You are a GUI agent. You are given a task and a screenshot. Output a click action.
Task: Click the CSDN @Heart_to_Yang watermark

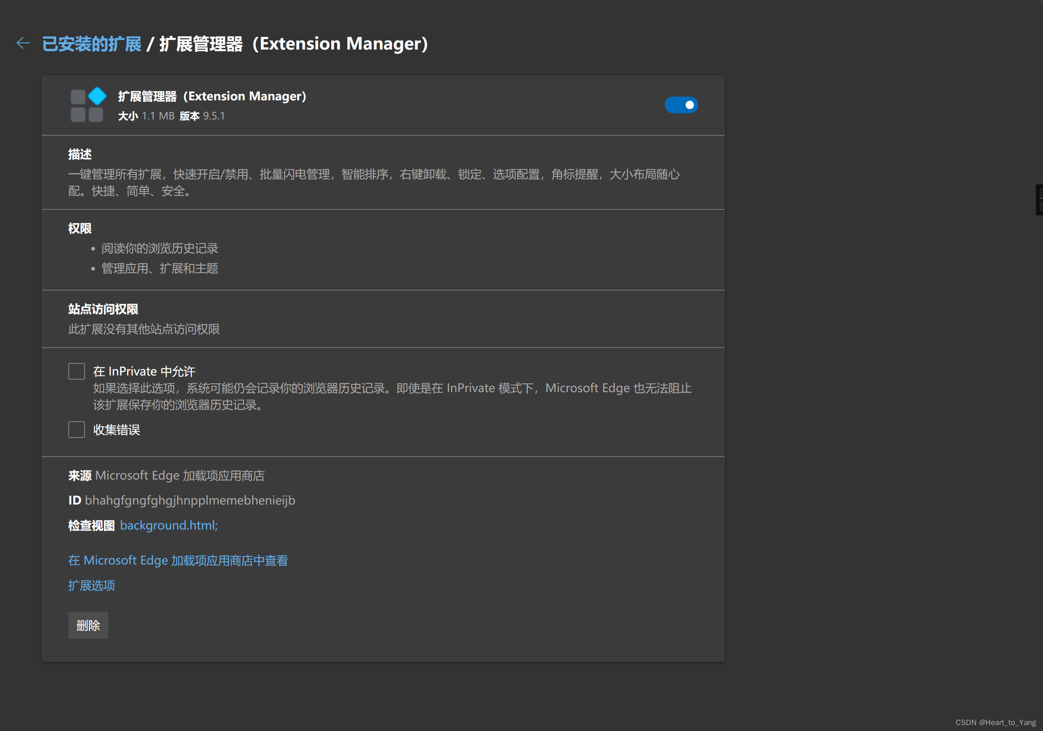995,722
